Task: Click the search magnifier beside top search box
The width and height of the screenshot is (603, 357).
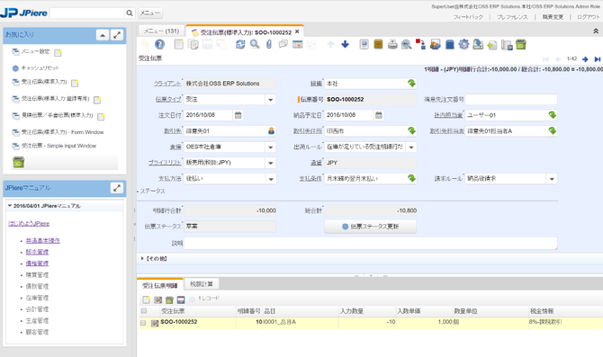Action: coord(130,13)
